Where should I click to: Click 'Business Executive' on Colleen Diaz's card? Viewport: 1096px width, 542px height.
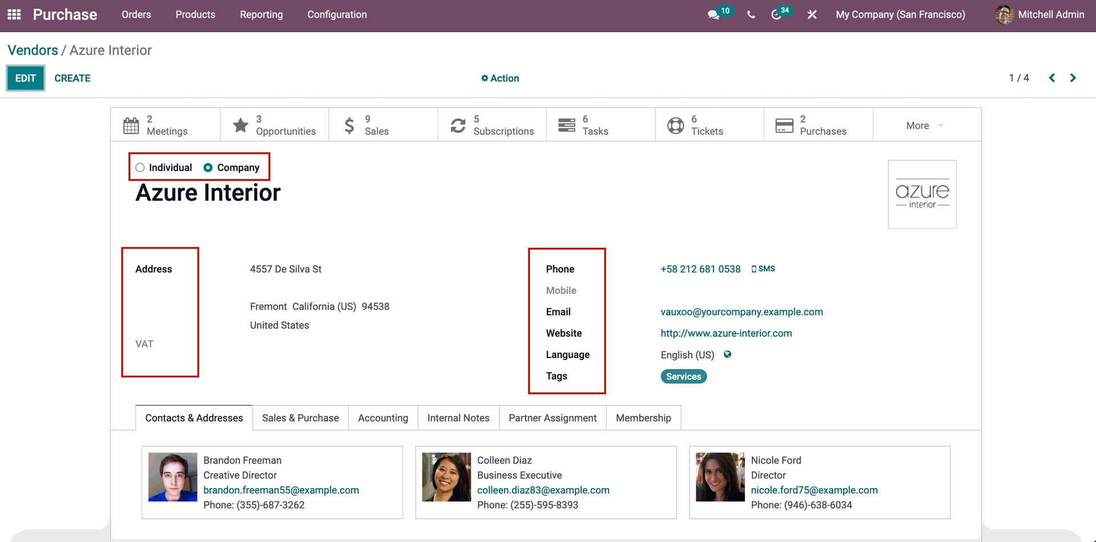pos(519,475)
